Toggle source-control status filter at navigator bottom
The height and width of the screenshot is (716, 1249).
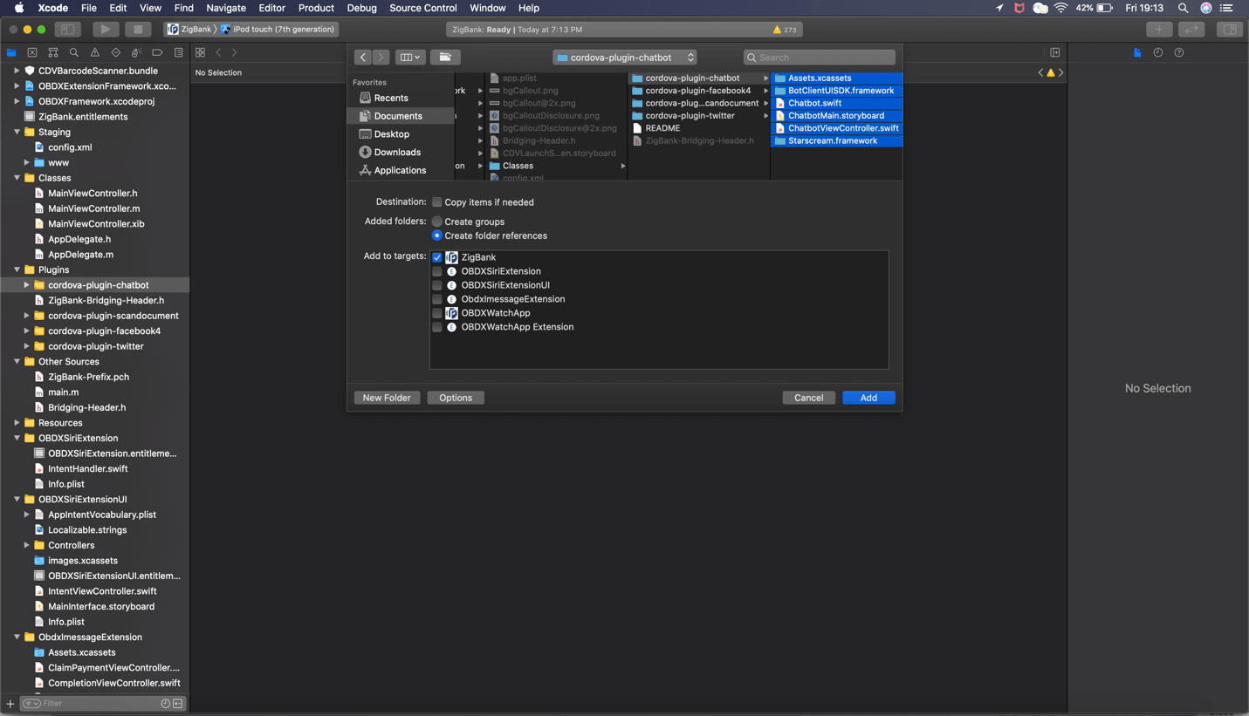pos(178,704)
